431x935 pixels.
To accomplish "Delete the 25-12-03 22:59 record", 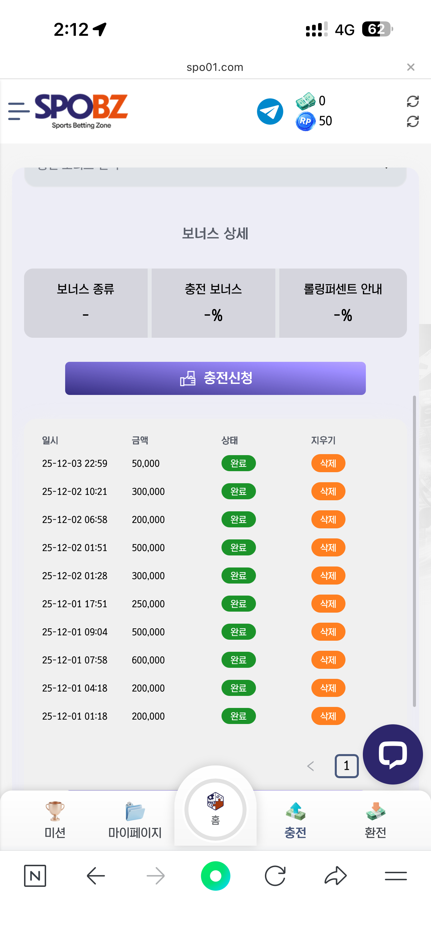I will click(328, 463).
